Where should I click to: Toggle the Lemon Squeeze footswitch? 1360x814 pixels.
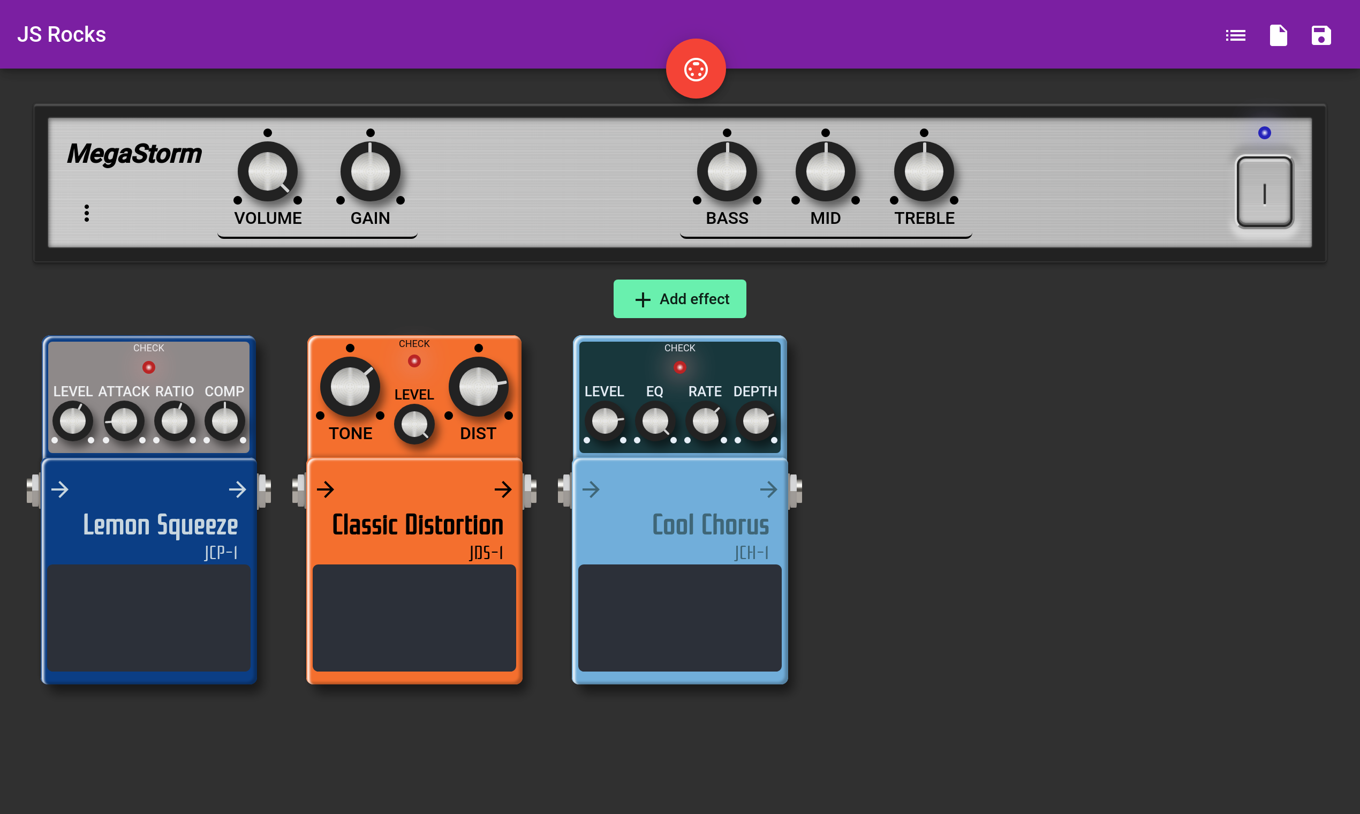pyautogui.click(x=149, y=617)
